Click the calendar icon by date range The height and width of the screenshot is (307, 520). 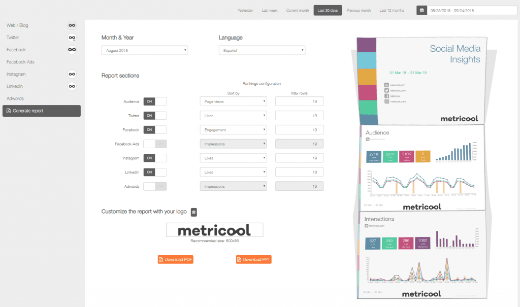pos(422,10)
